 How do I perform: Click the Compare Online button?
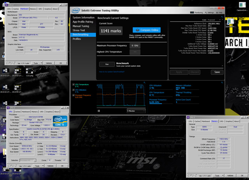point(147,30)
